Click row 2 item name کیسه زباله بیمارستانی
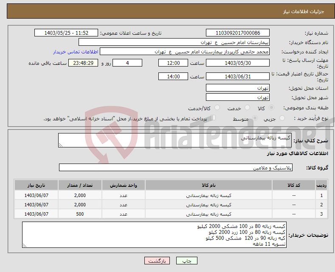The width and height of the screenshot is (335, 272). tap(208, 205)
